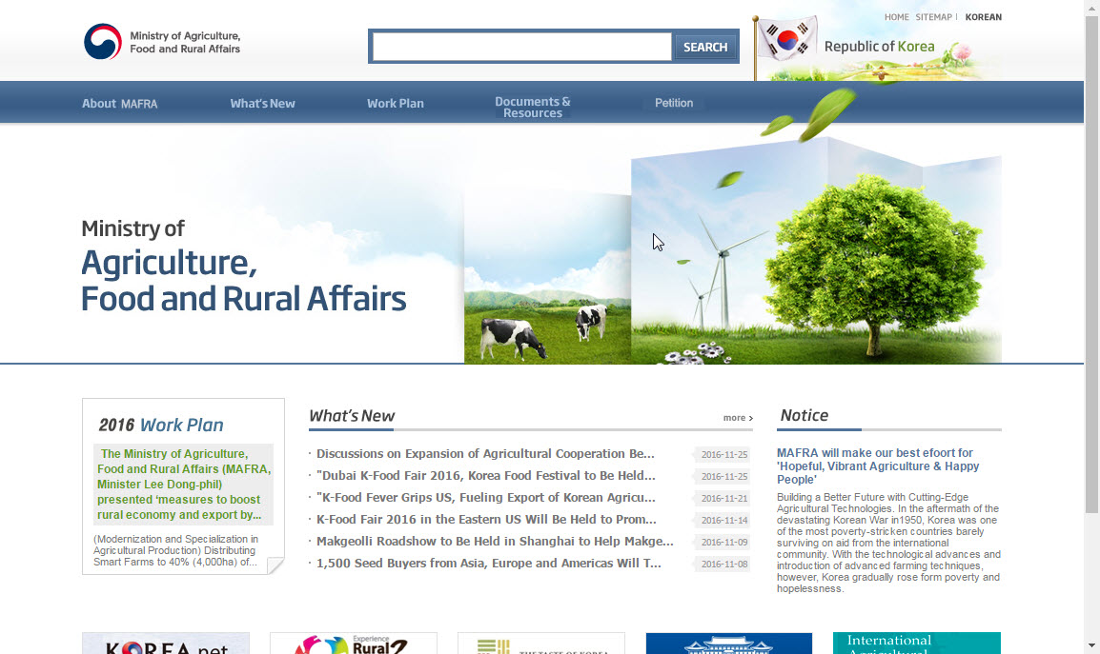Open the Taste of Korea banner
This screenshot has height=654, width=1100.
[540, 644]
